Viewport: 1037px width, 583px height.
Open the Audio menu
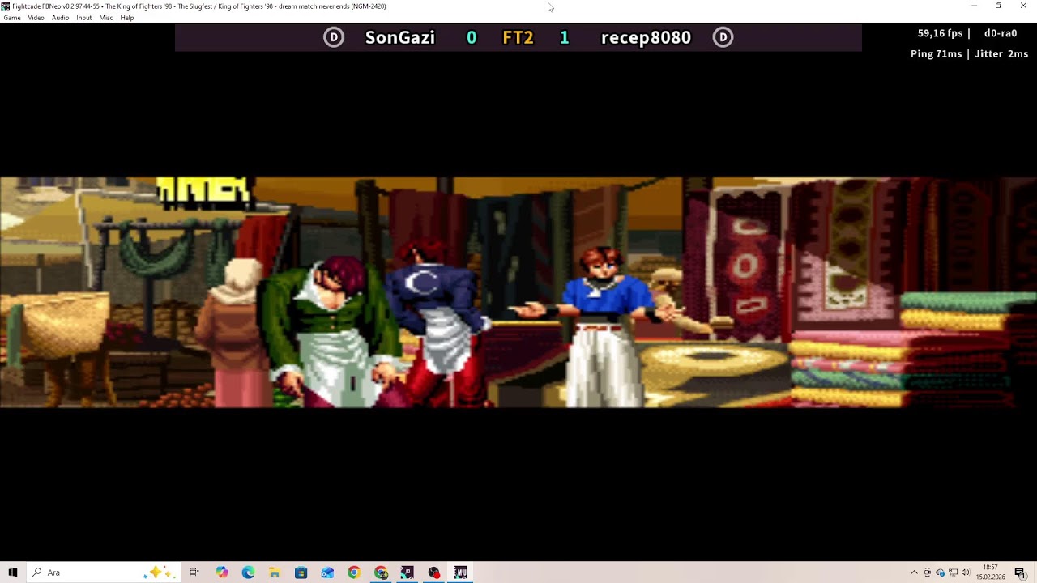click(x=60, y=18)
